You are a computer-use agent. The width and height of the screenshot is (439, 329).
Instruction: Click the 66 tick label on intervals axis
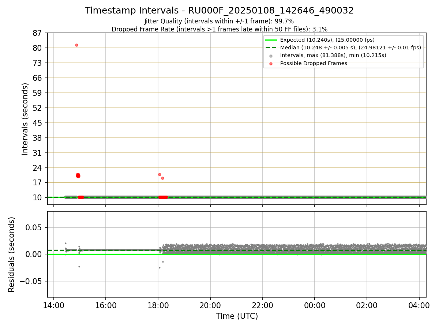coord(38,78)
